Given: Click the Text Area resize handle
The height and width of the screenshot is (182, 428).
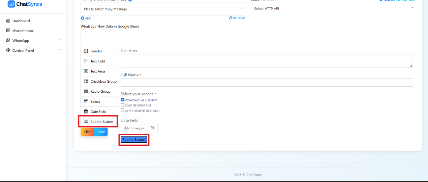Looking at the screenshot, I should pos(411,66).
